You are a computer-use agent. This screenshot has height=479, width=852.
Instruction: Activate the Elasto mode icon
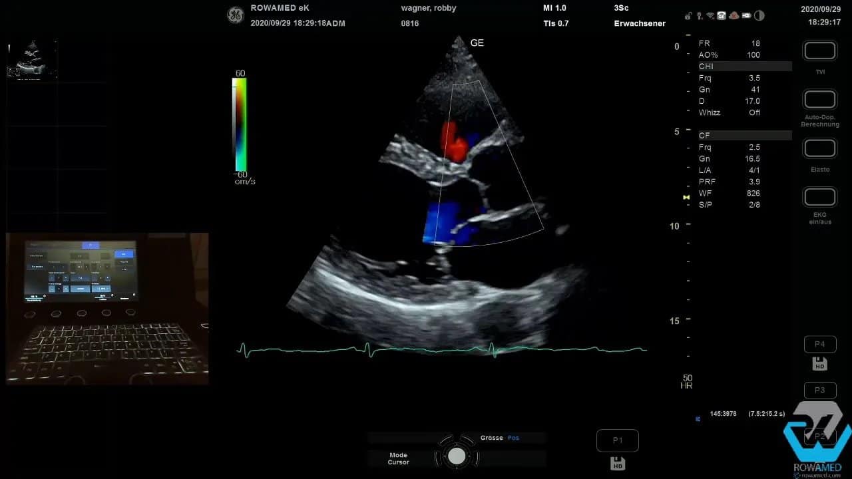click(819, 148)
